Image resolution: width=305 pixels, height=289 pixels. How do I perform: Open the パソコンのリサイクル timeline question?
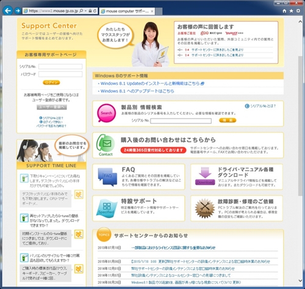[55, 258]
